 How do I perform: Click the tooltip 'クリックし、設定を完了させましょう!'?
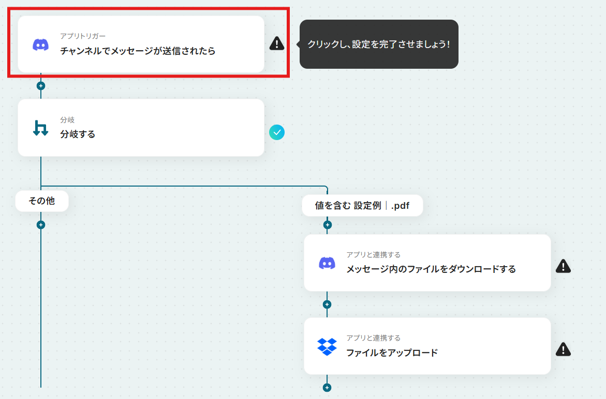tap(379, 44)
